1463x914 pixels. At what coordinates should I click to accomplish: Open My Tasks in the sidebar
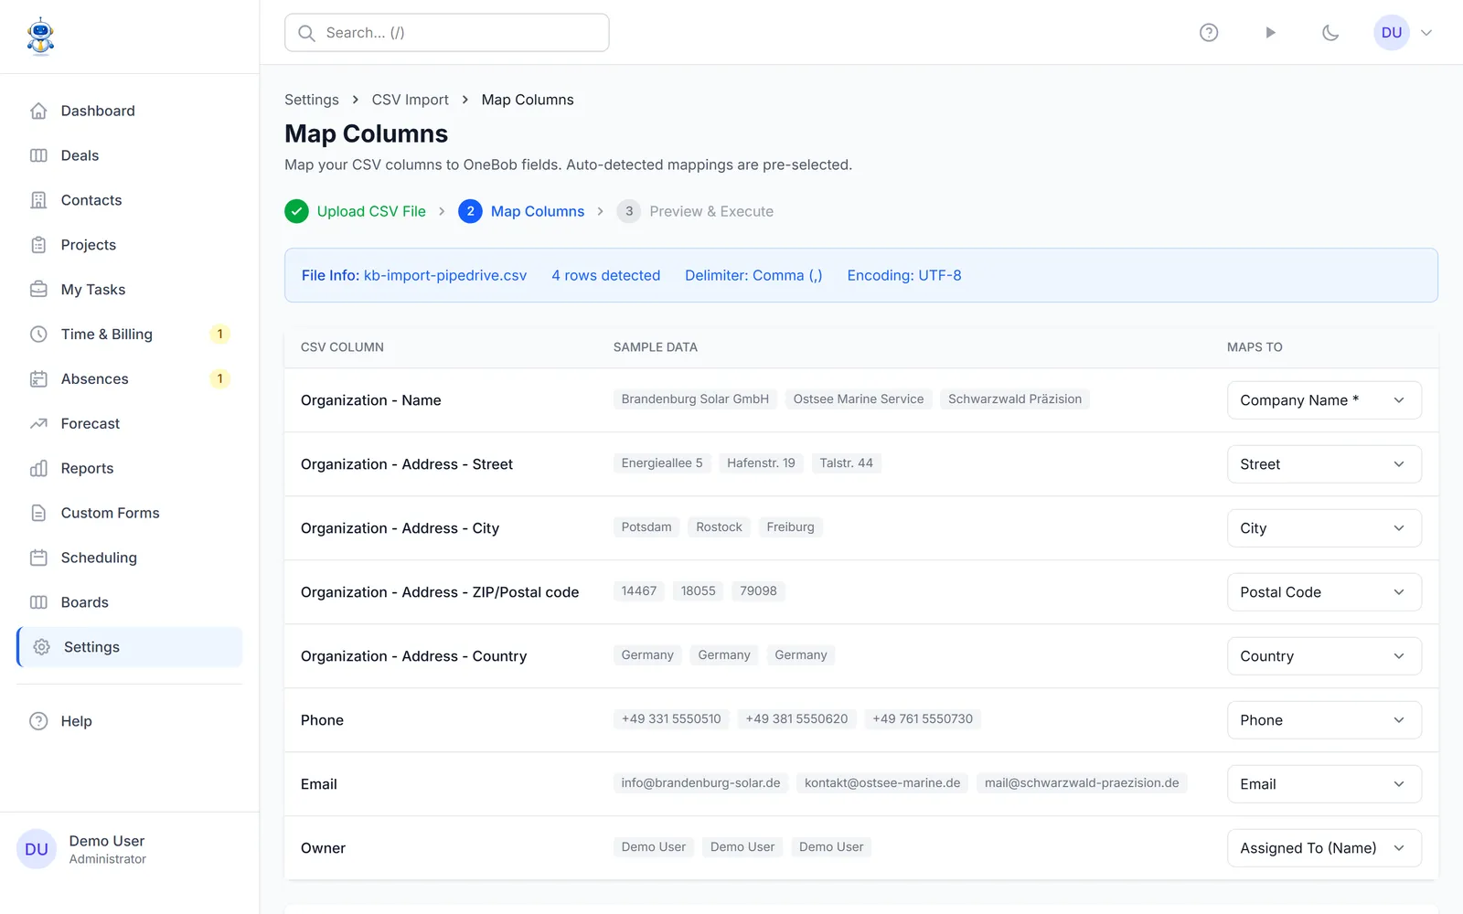click(x=130, y=290)
